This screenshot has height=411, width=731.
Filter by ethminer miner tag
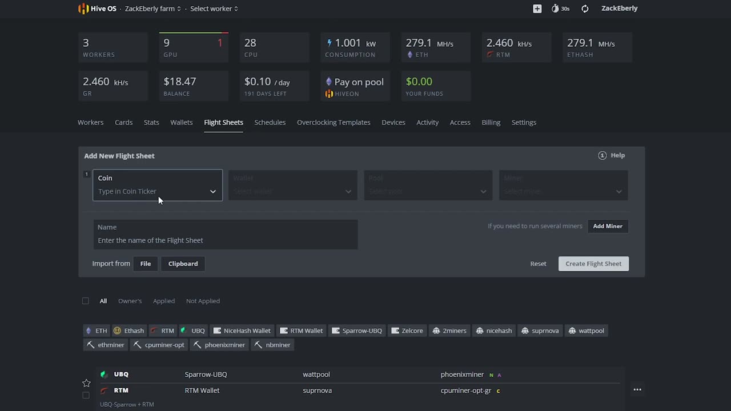click(x=106, y=345)
